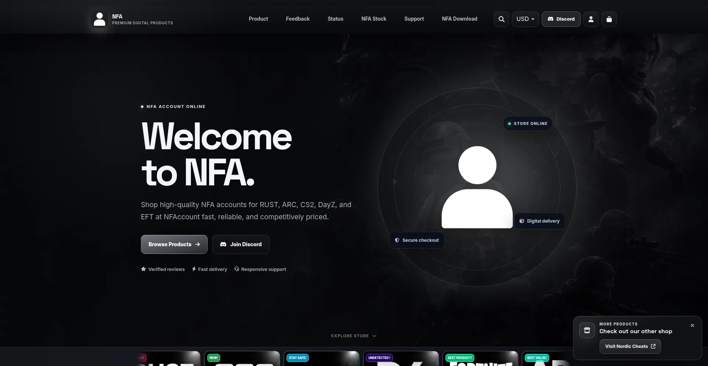
Task: Click the Verified reviews star icon
Action: [x=143, y=269]
